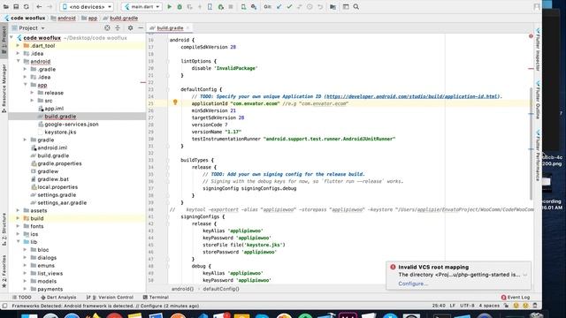This screenshot has width=566, height=318.
Task: Open the Terminal tool window tab
Action: coord(156,297)
